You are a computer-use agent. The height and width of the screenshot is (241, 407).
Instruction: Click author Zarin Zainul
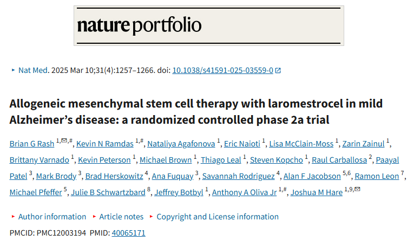[364, 144]
